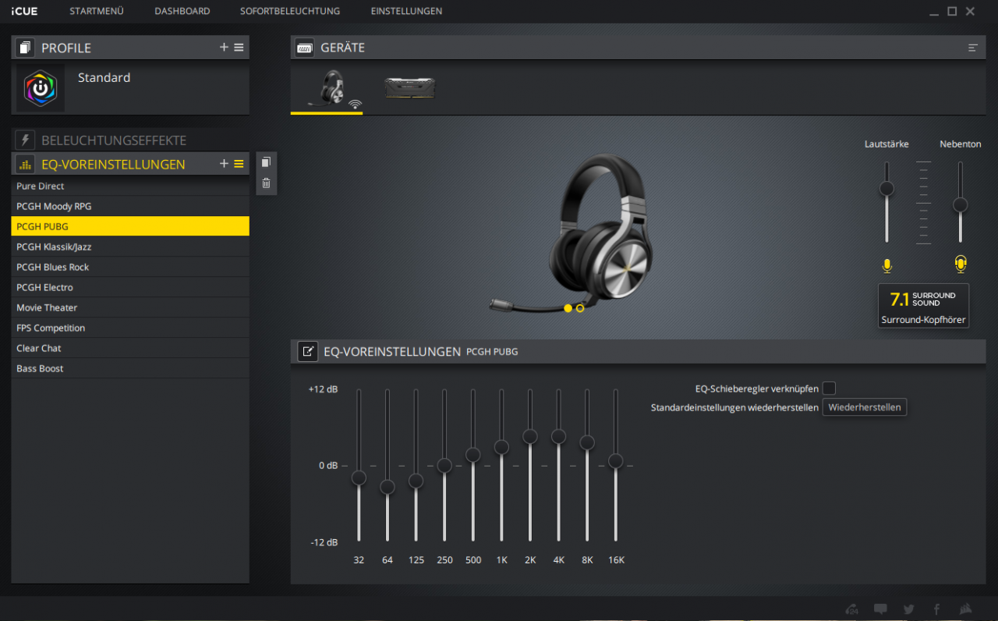Toggle microphone mute under Lautstärke

click(887, 266)
